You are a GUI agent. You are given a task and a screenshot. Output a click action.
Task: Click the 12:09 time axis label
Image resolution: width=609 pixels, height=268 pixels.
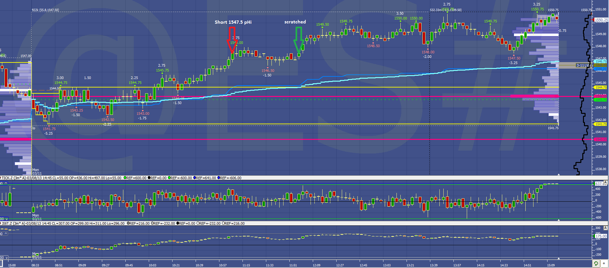point(316,265)
